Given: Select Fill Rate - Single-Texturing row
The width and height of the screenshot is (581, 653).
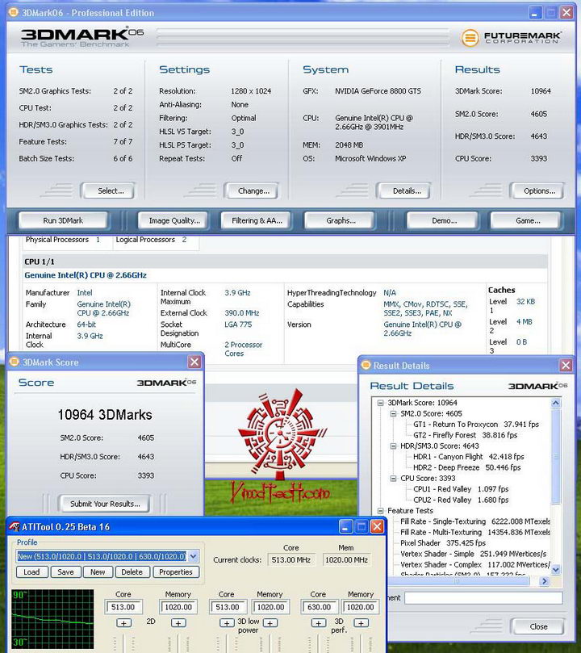Looking at the screenshot, I should [474, 521].
